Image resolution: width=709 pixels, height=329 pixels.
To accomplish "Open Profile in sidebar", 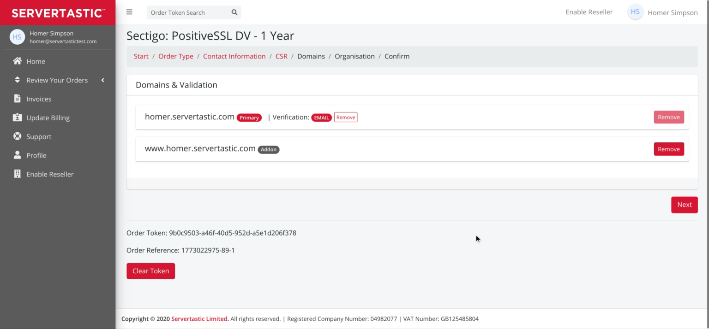I will pos(58,156).
